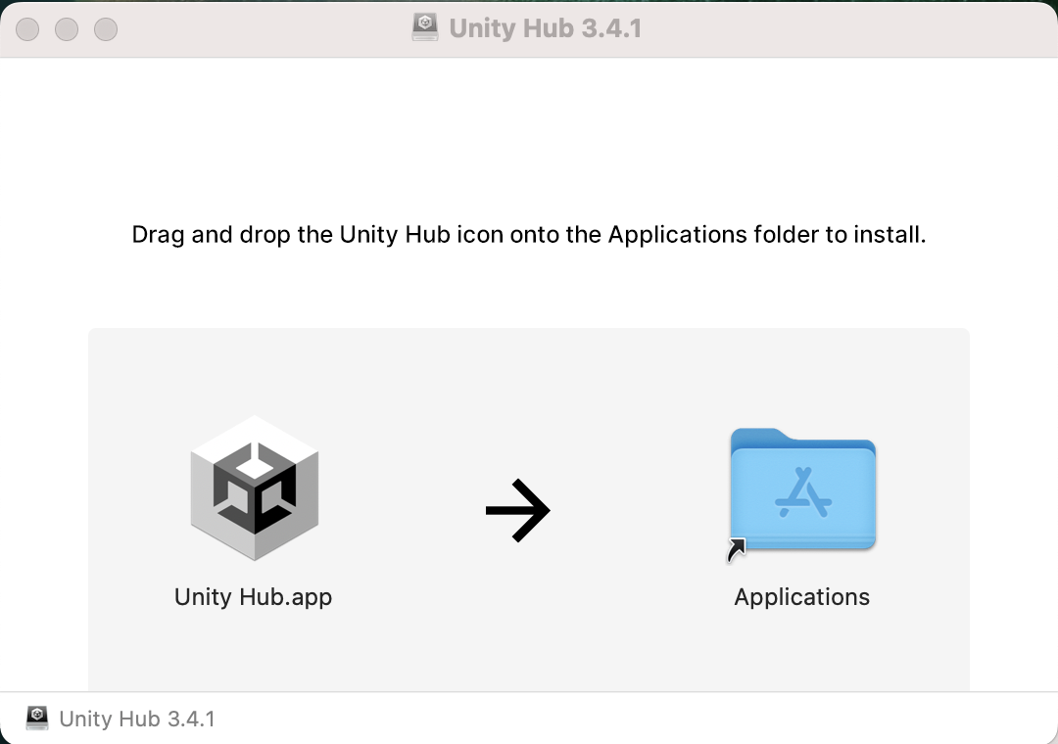Click the disk image icon in the title bar
The height and width of the screenshot is (744, 1058).
click(425, 27)
